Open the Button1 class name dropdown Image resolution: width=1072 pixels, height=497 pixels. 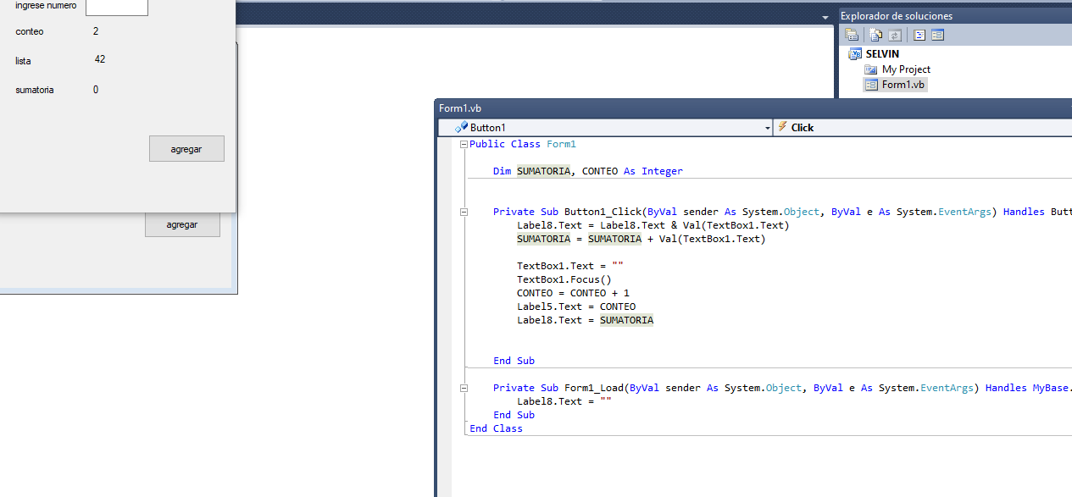tap(605, 127)
